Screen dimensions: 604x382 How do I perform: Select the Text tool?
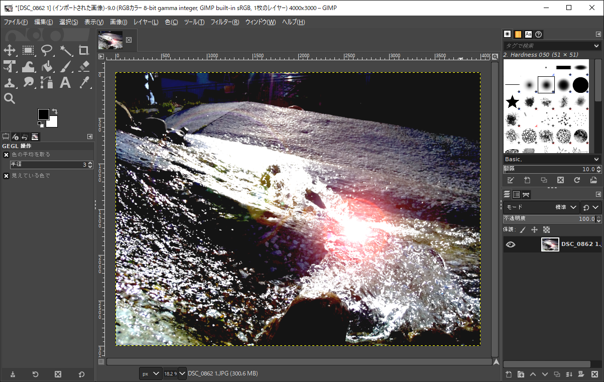point(65,82)
